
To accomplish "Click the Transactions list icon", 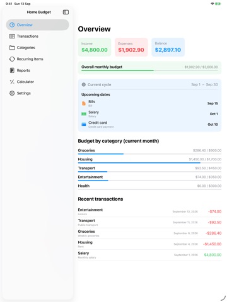I will point(12,36).
